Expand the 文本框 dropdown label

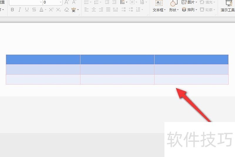click(x=159, y=10)
